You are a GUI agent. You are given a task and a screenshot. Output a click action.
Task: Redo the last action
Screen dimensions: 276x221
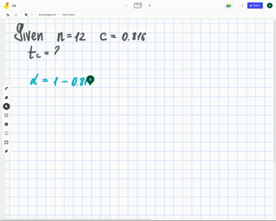[16, 15]
